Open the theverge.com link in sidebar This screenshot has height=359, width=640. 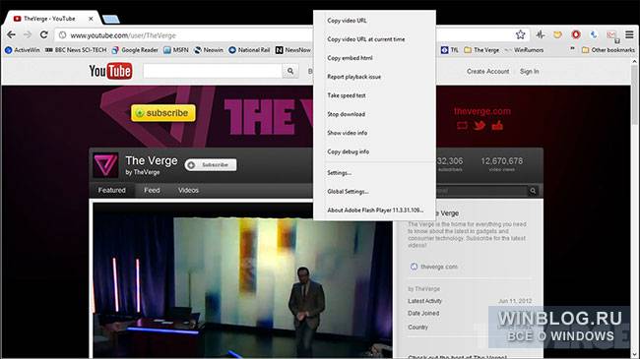[439, 267]
